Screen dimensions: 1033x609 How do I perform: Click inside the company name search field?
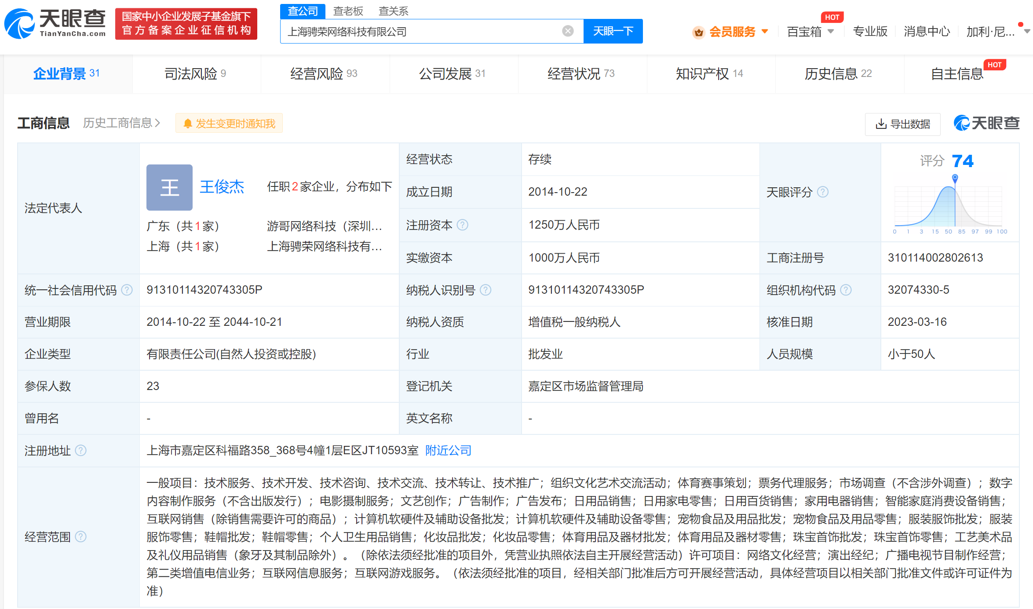point(418,31)
